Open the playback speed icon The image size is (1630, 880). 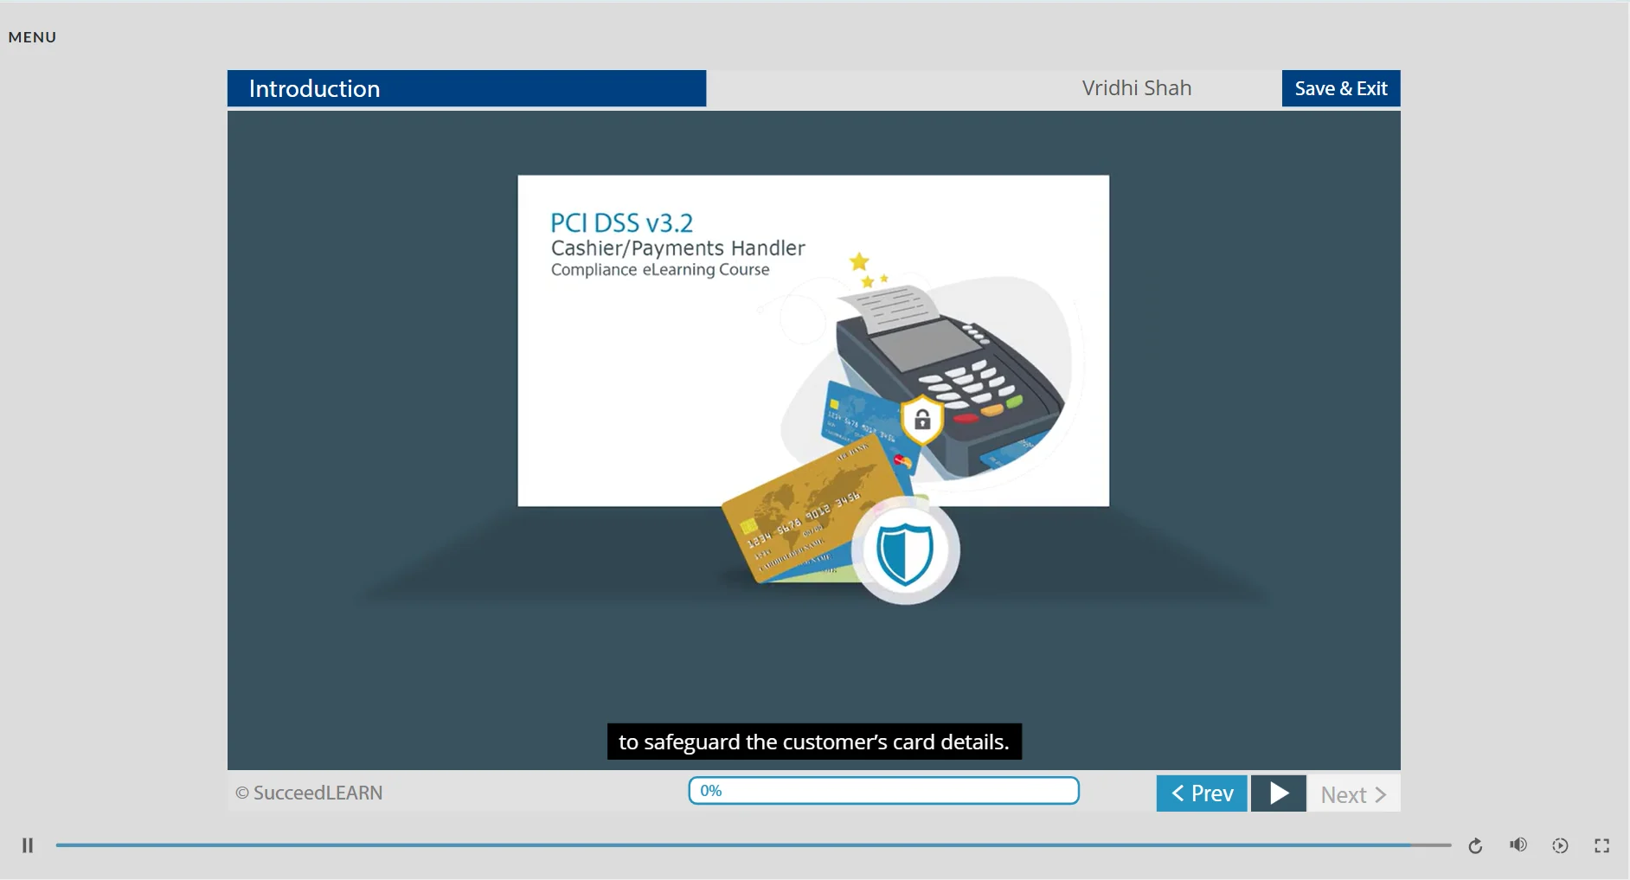point(1560,845)
